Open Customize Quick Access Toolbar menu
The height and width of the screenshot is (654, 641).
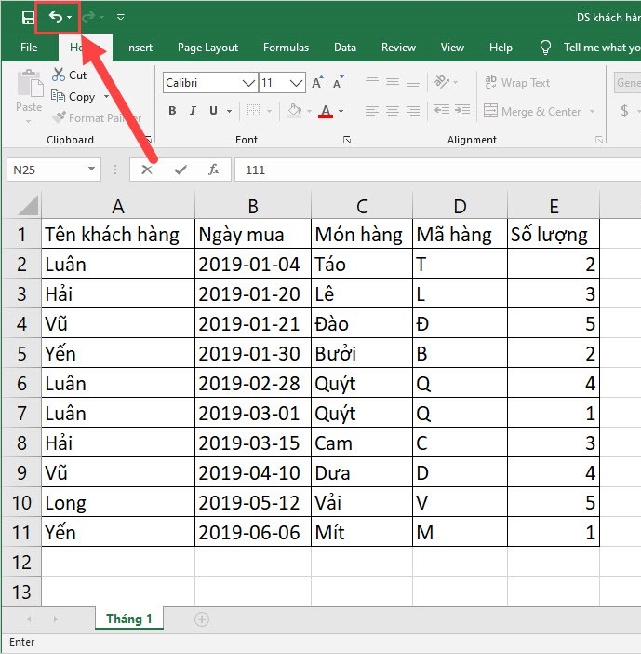click(121, 17)
